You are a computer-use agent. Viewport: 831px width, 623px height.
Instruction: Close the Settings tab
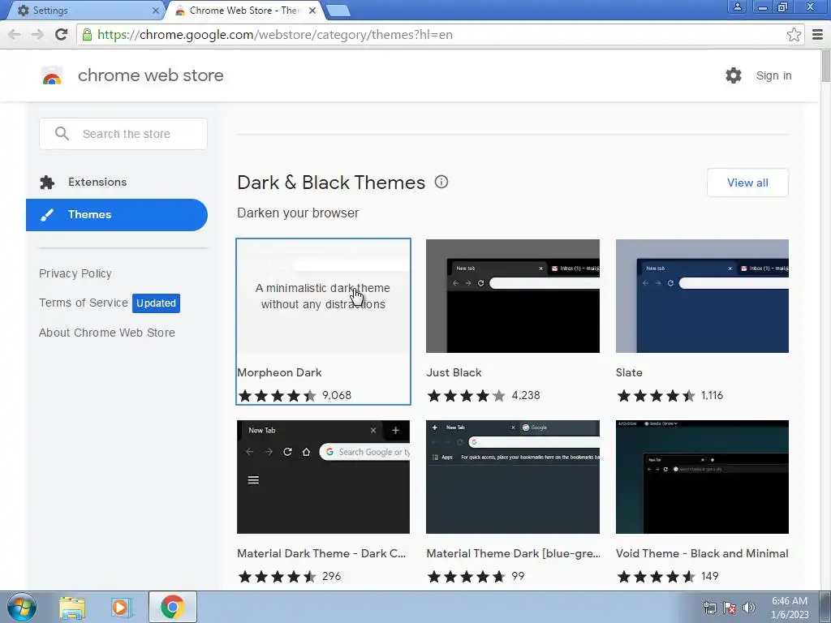click(x=155, y=10)
